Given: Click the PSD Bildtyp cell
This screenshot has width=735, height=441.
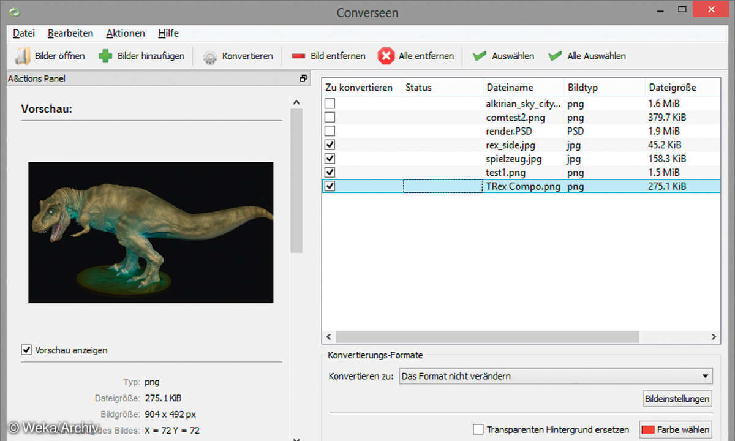Looking at the screenshot, I should click(575, 131).
